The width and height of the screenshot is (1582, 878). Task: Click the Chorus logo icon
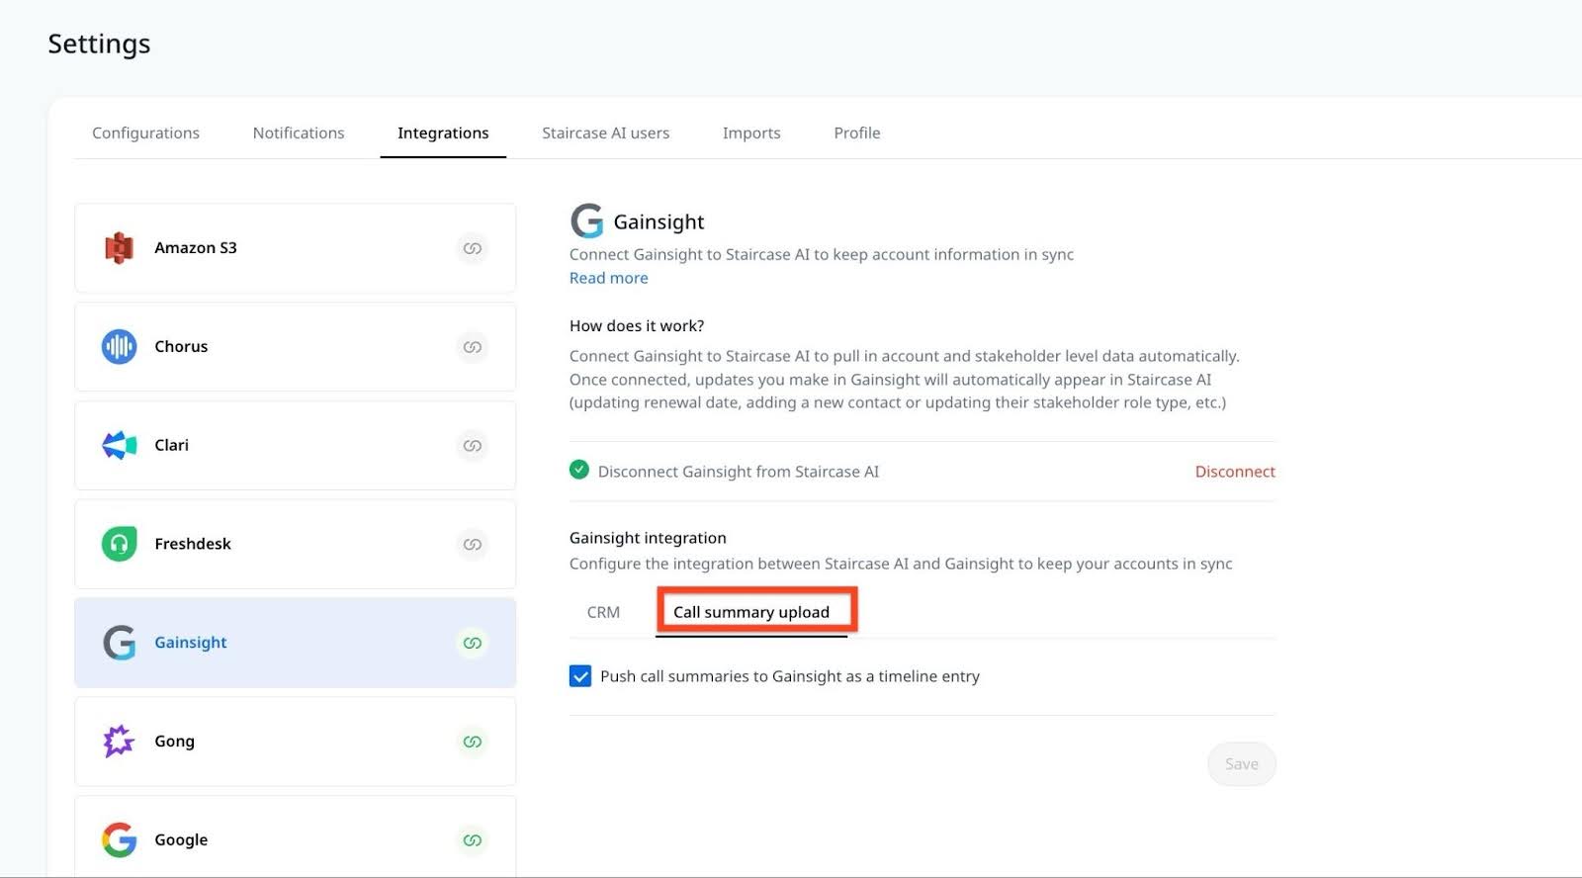coord(119,347)
